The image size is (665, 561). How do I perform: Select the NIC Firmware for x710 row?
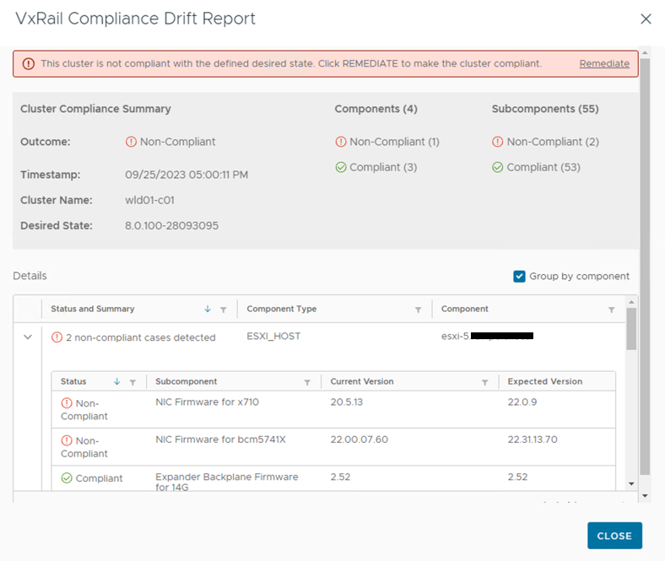(207, 402)
